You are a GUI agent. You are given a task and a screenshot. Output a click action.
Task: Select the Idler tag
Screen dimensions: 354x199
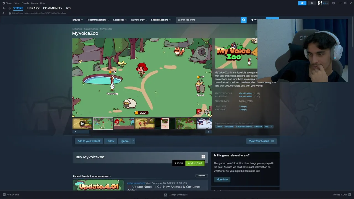point(266,127)
